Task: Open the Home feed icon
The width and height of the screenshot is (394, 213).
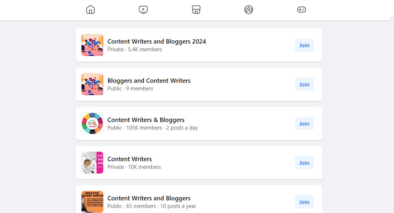Action: tap(90, 10)
